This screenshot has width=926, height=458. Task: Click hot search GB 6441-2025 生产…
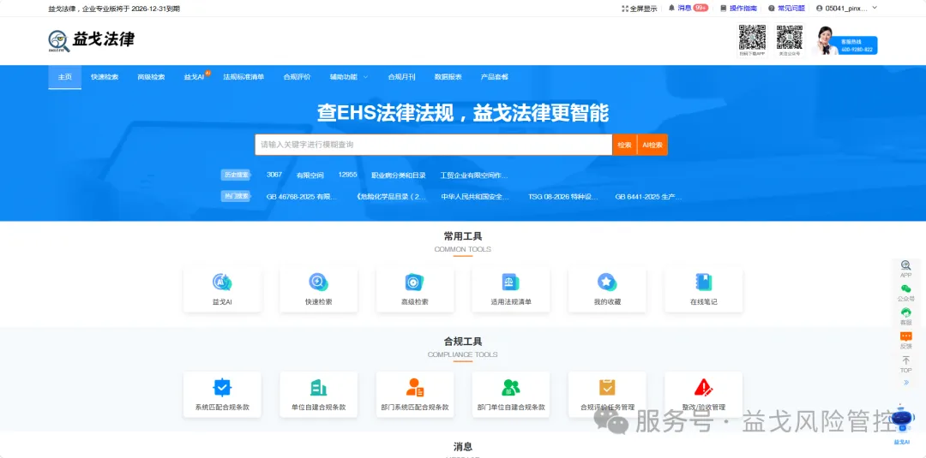coord(648,197)
